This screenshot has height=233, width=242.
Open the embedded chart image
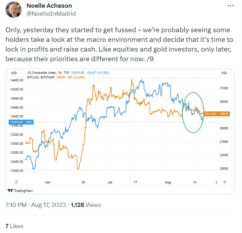coord(120,131)
